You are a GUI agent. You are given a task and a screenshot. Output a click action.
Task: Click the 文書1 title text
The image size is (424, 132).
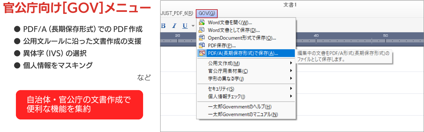290,4
